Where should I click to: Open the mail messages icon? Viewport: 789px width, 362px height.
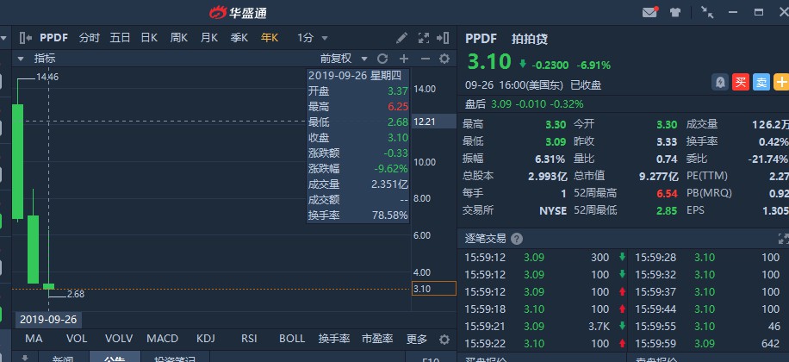point(649,12)
